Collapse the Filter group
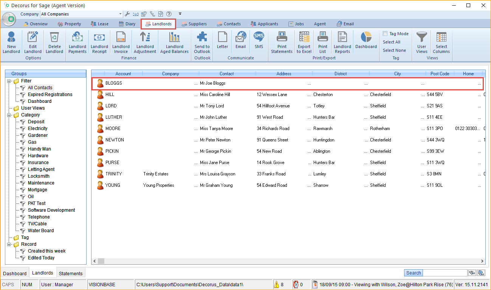Image resolution: width=491 pixels, height=290 pixels. (x=9, y=81)
